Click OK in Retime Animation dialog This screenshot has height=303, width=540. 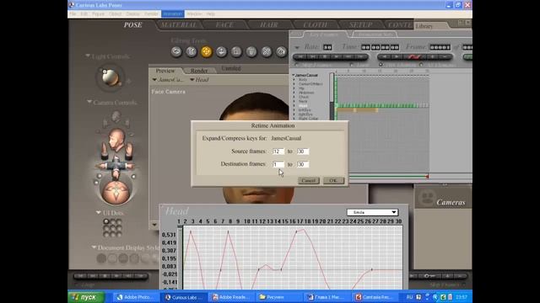(333, 180)
